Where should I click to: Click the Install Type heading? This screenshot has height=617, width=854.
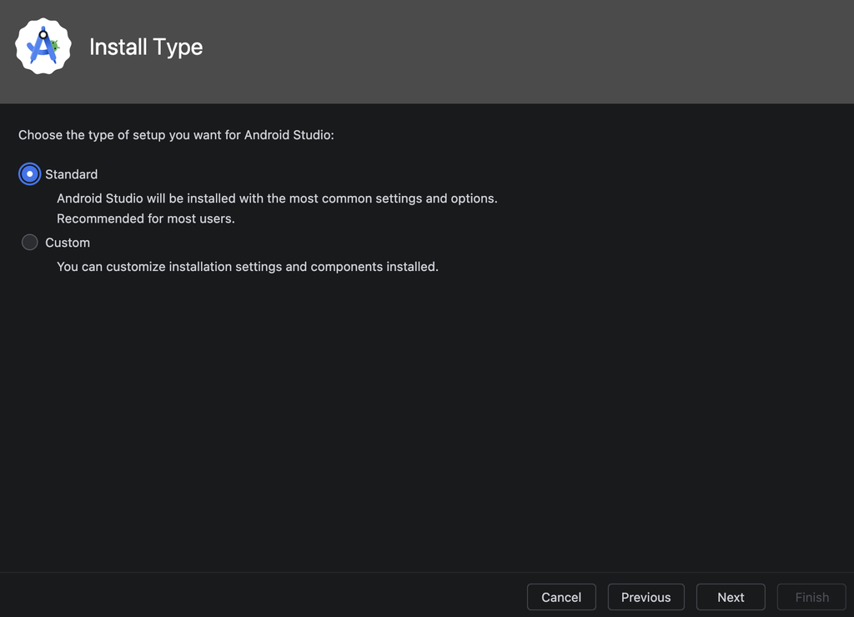click(x=146, y=48)
